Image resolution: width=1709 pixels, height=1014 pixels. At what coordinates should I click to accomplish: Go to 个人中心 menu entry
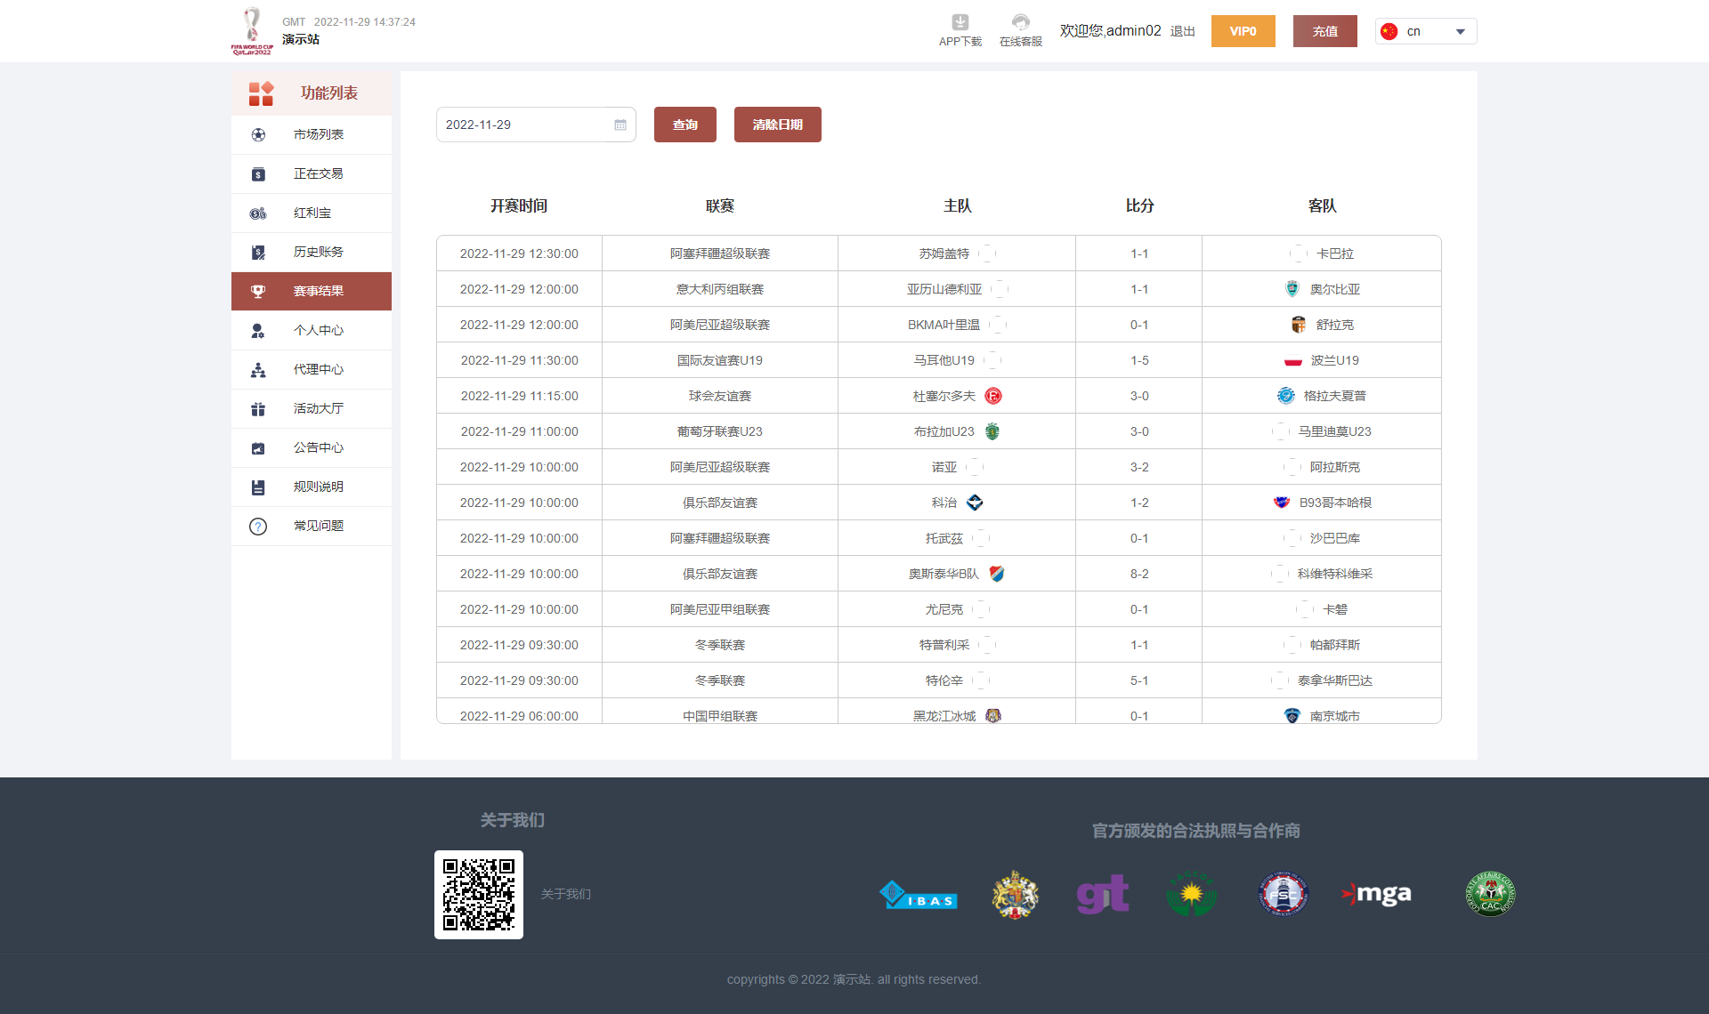tap(318, 331)
